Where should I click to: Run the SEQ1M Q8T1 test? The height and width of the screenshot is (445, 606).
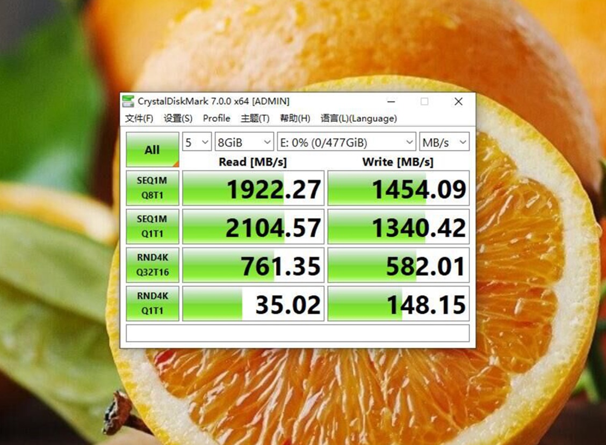152,188
